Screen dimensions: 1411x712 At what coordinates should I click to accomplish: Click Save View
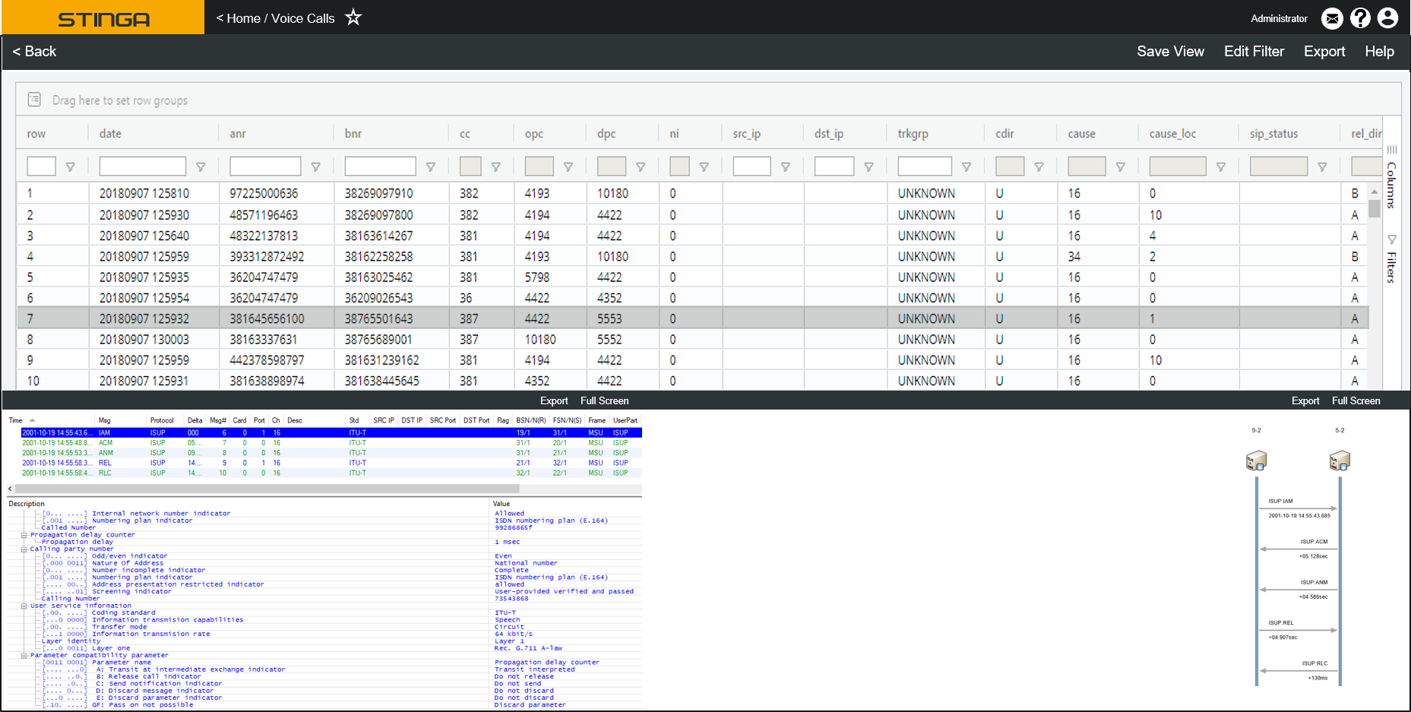(x=1170, y=52)
